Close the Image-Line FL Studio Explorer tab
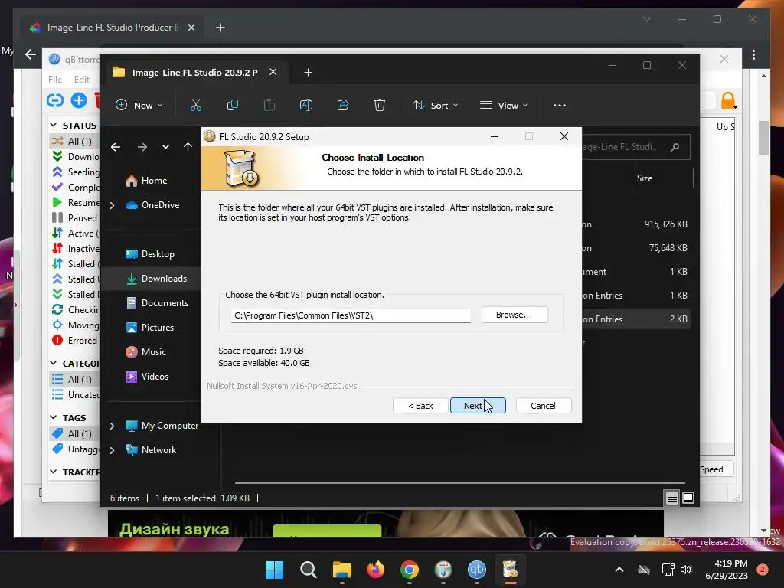The height and width of the screenshot is (588, 784). (273, 72)
